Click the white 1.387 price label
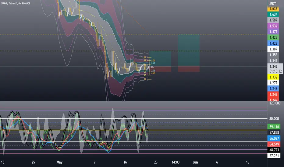This screenshot has height=167, width=284. (x=273, y=49)
